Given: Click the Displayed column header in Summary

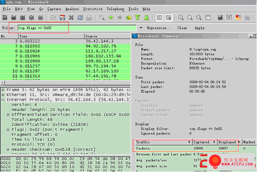Looking at the screenshot, I should pyautogui.click(x=229, y=142).
